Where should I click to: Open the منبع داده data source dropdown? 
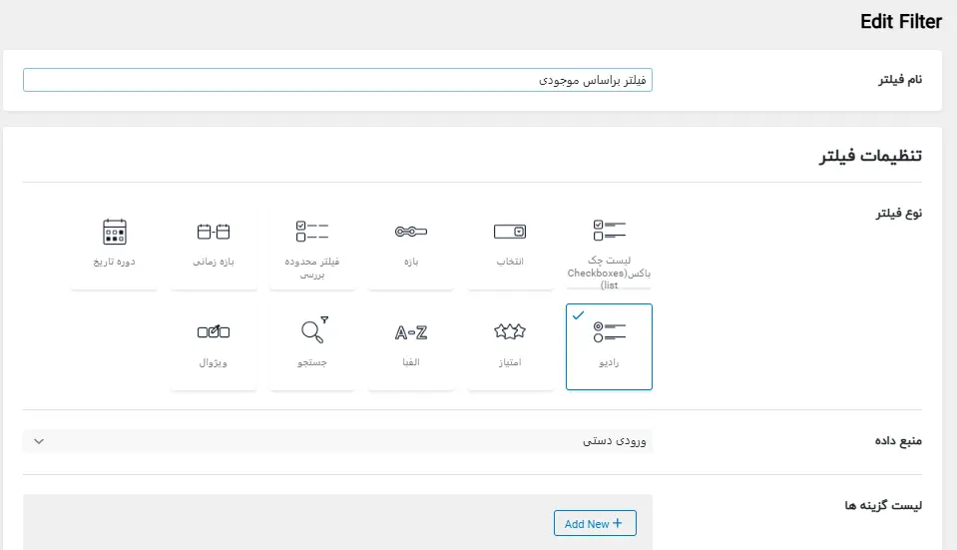pos(337,441)
